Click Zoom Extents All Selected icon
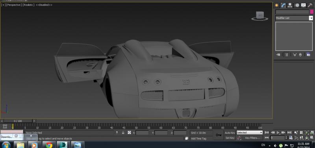This screenshot has height=148, width=315. pos(312,133)
